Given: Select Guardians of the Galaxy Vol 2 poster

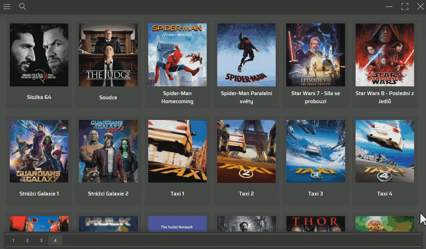Looking at the screenshot, I should tap(108, 151).
